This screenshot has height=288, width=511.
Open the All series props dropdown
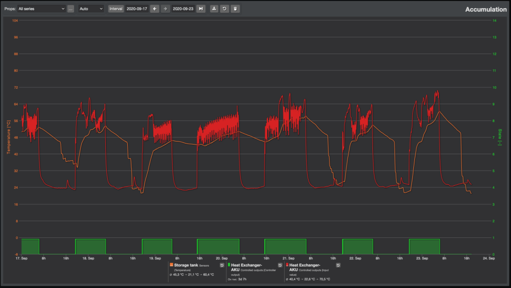pyautogui.click(x=41, y=9)
